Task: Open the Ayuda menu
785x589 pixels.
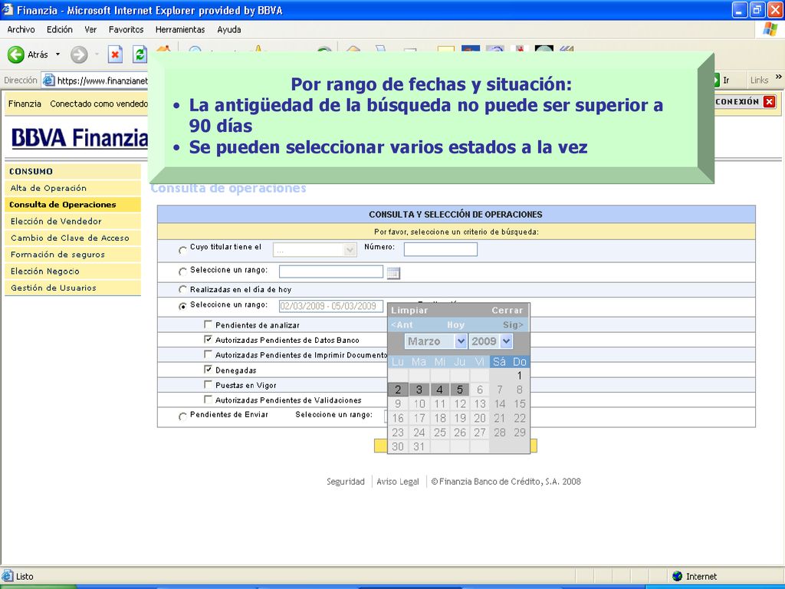Action: [x=228, y=30]
